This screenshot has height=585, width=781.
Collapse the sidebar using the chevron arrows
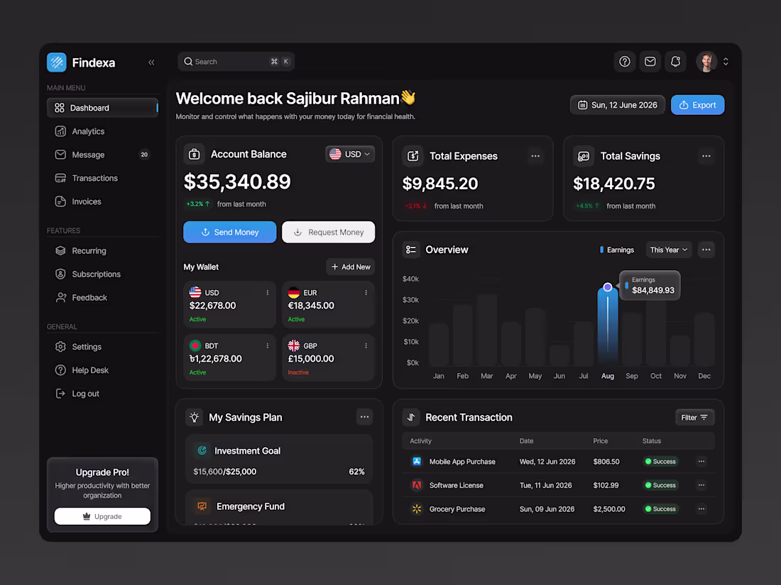[151, 62]
